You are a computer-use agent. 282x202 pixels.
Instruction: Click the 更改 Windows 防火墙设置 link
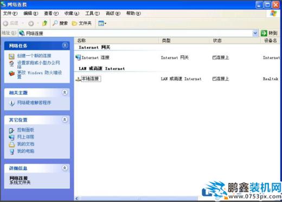coord(40,75)
